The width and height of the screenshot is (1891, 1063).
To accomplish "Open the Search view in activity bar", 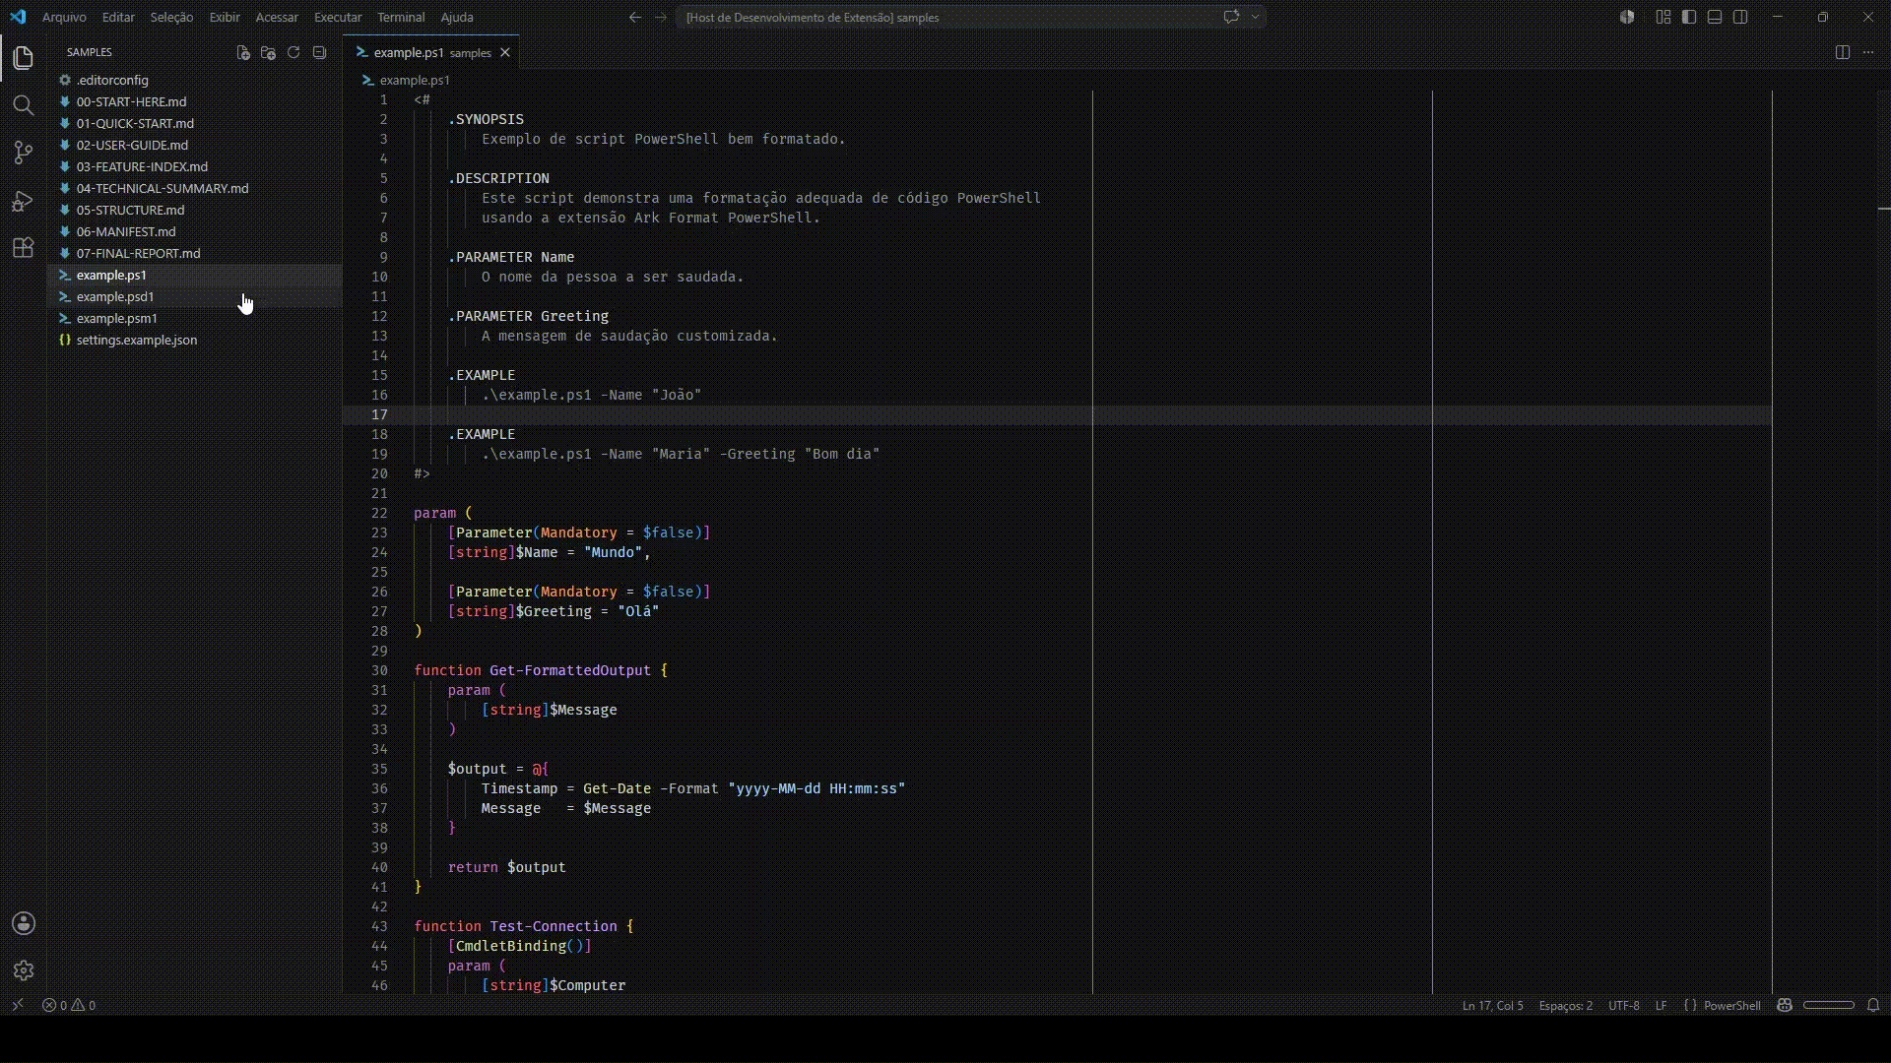I will [24, 105].
